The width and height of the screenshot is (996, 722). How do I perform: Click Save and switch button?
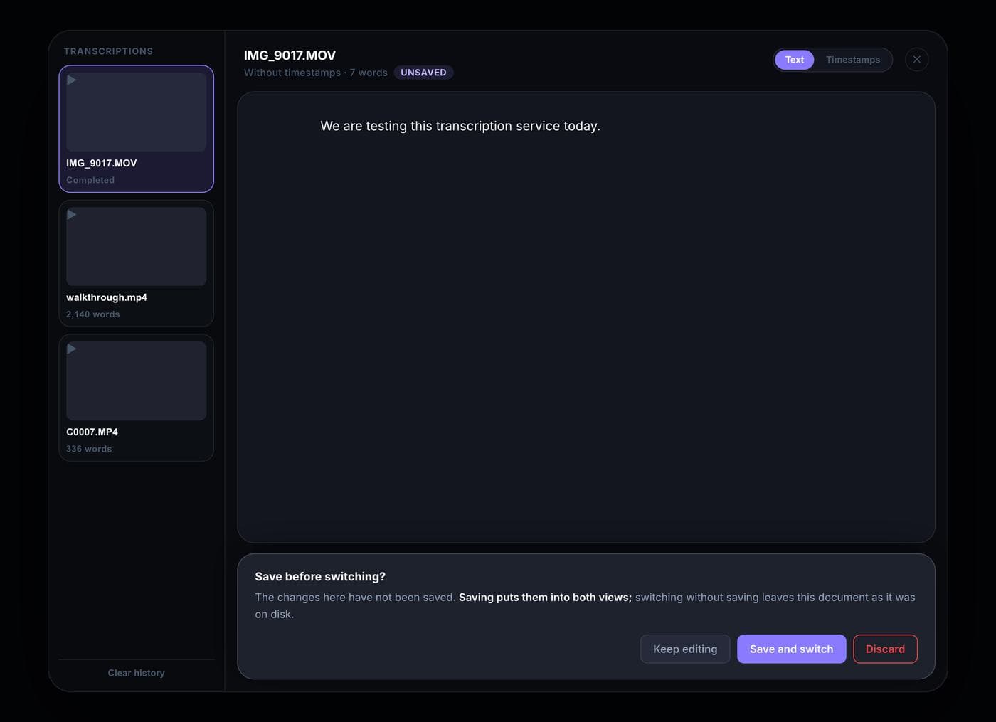tap(791, 649)
